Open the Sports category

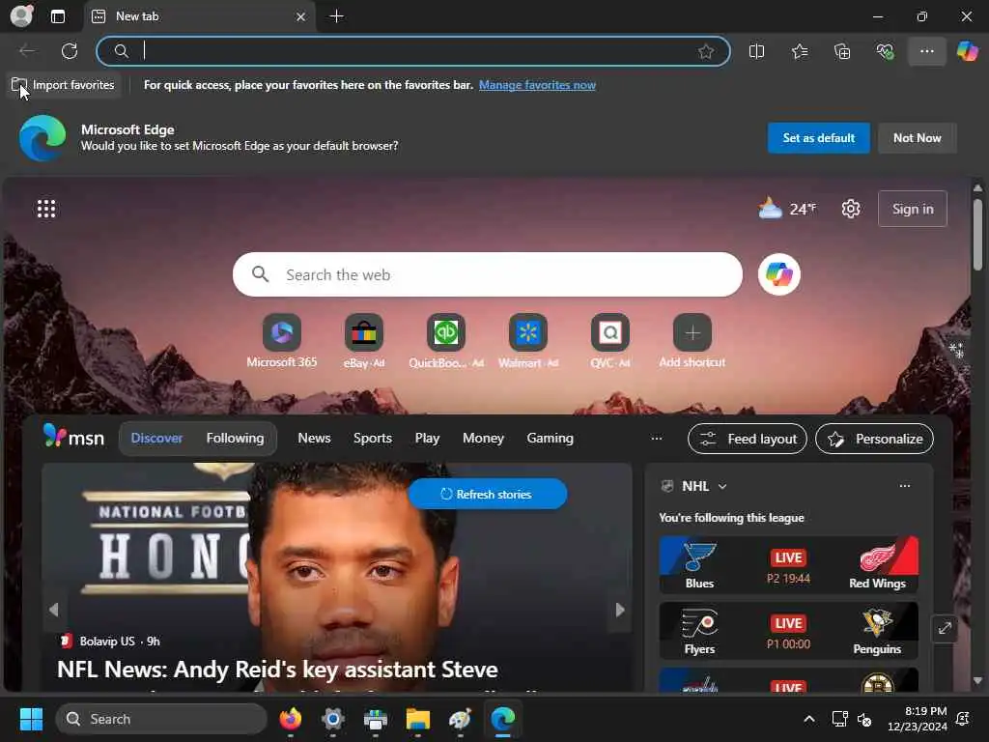click(x=372, y=438)
